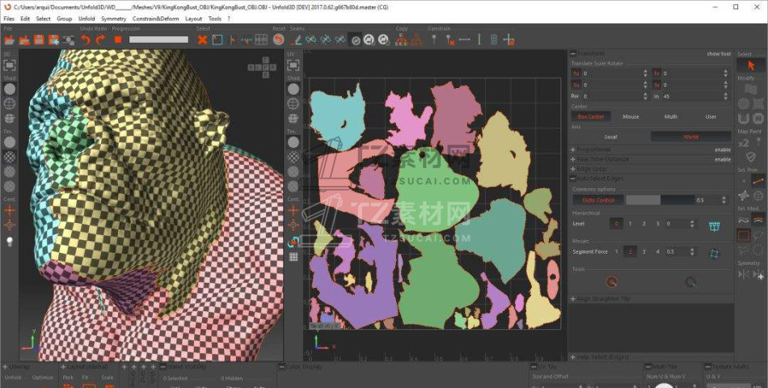Click 'show tool' in Transform header

[x=718, y=54]
